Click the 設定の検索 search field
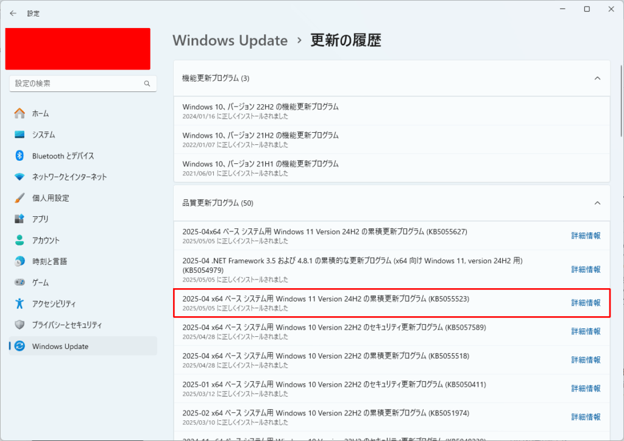The image size is (624, 441). pyautogui.click(x=83, y=83)
